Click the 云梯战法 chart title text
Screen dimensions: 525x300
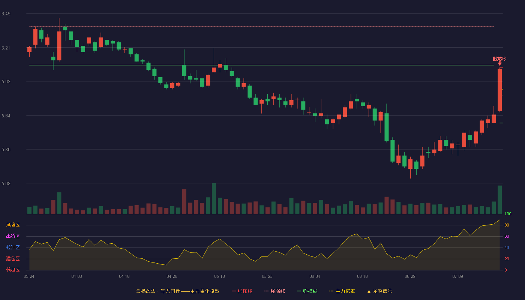click(145, 291)
